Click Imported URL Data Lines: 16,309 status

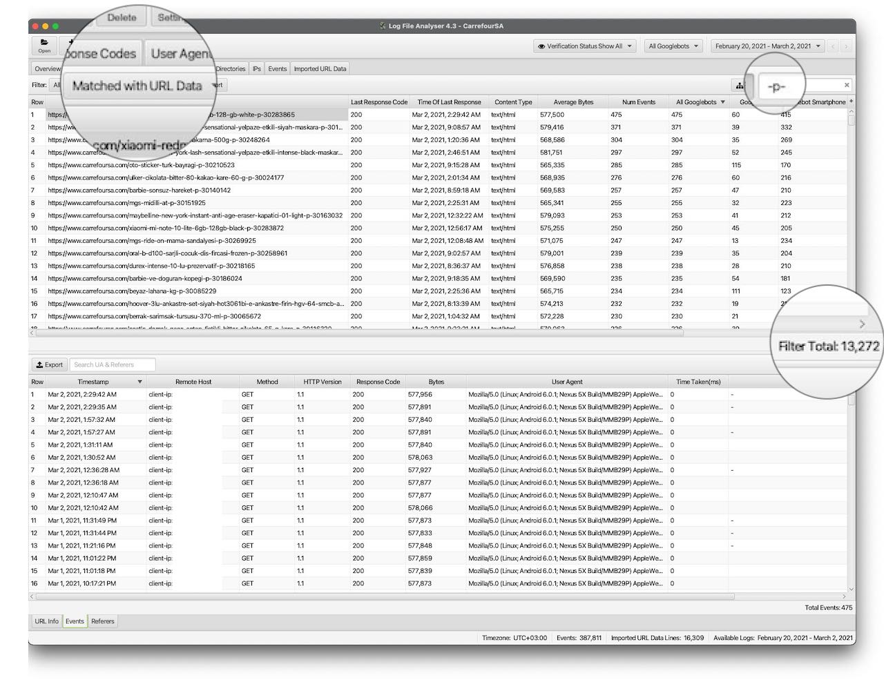click(x=657, y=638)
